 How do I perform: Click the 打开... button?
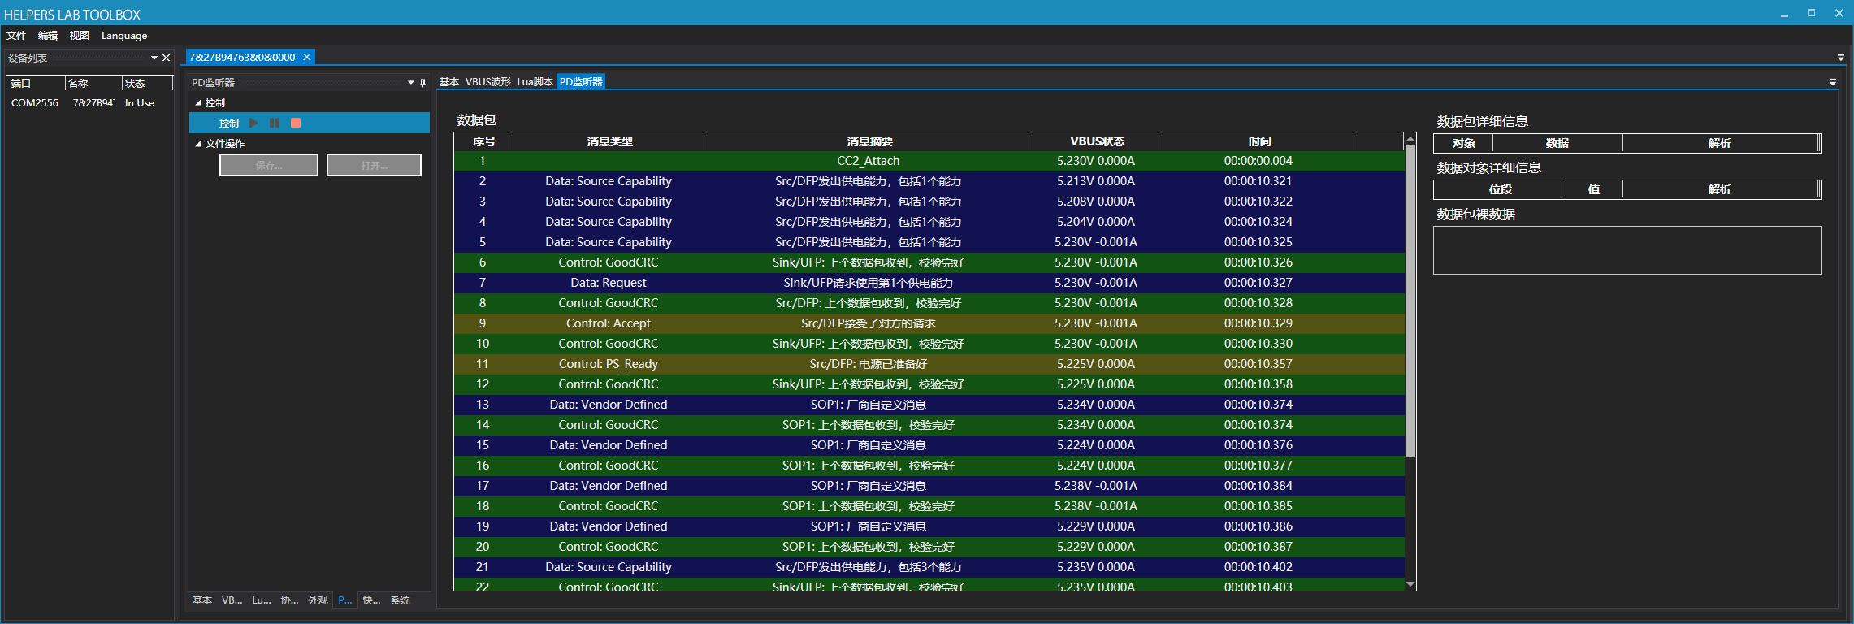[x=374, y=165]
